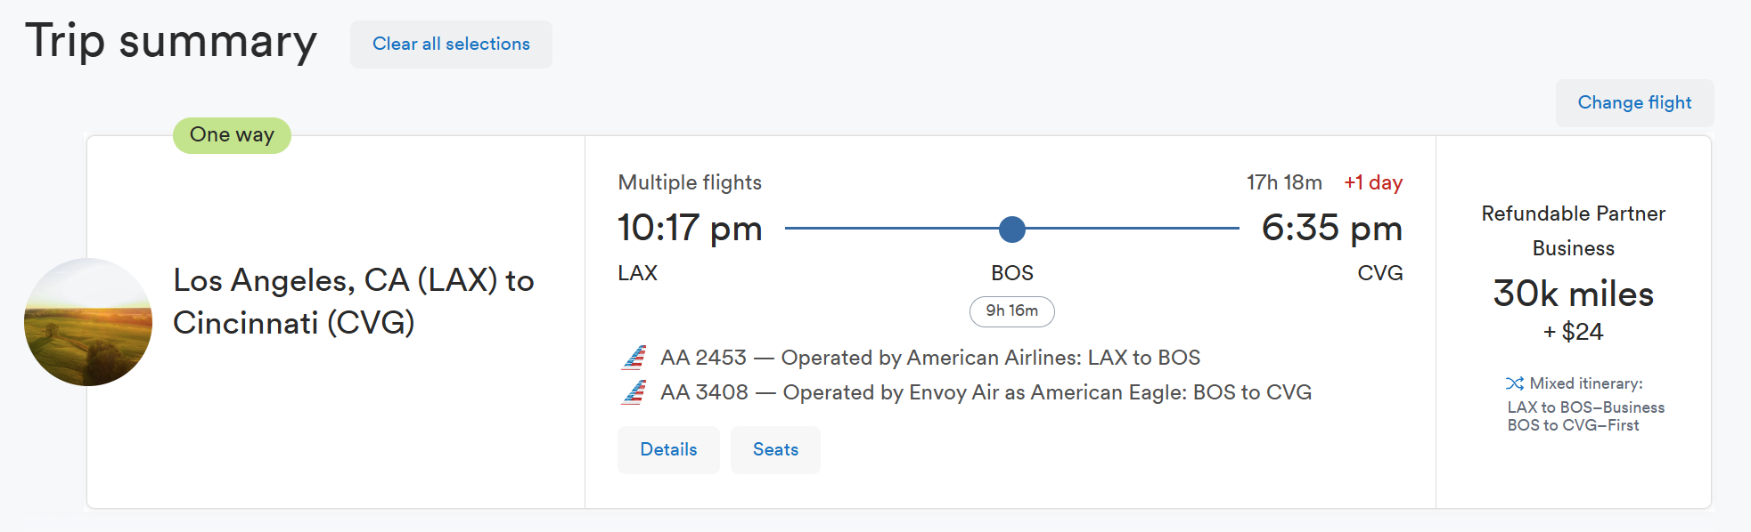Click the BOS stopover dot on the route line

[x=1011, y=230]
